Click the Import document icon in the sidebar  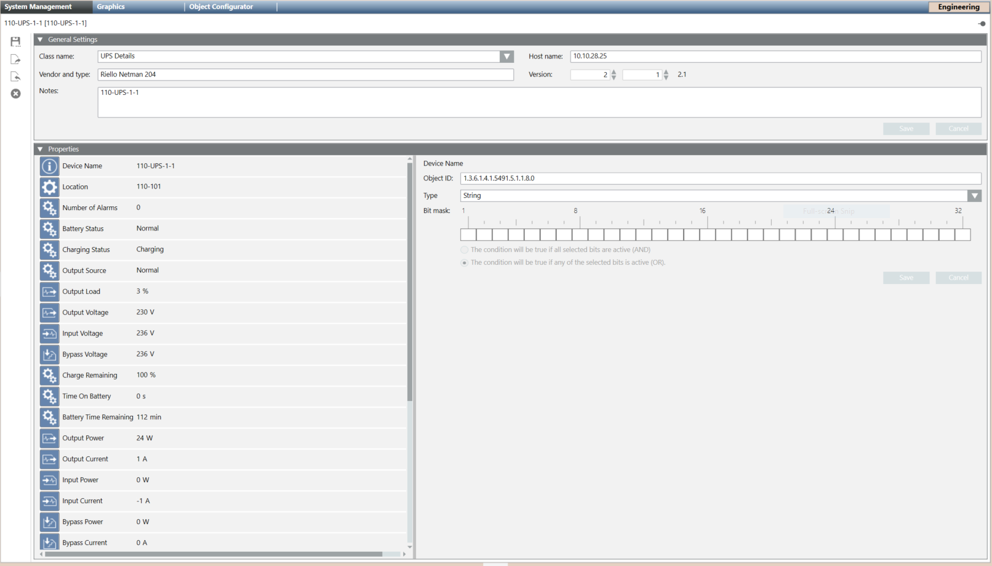pos(15,76)
